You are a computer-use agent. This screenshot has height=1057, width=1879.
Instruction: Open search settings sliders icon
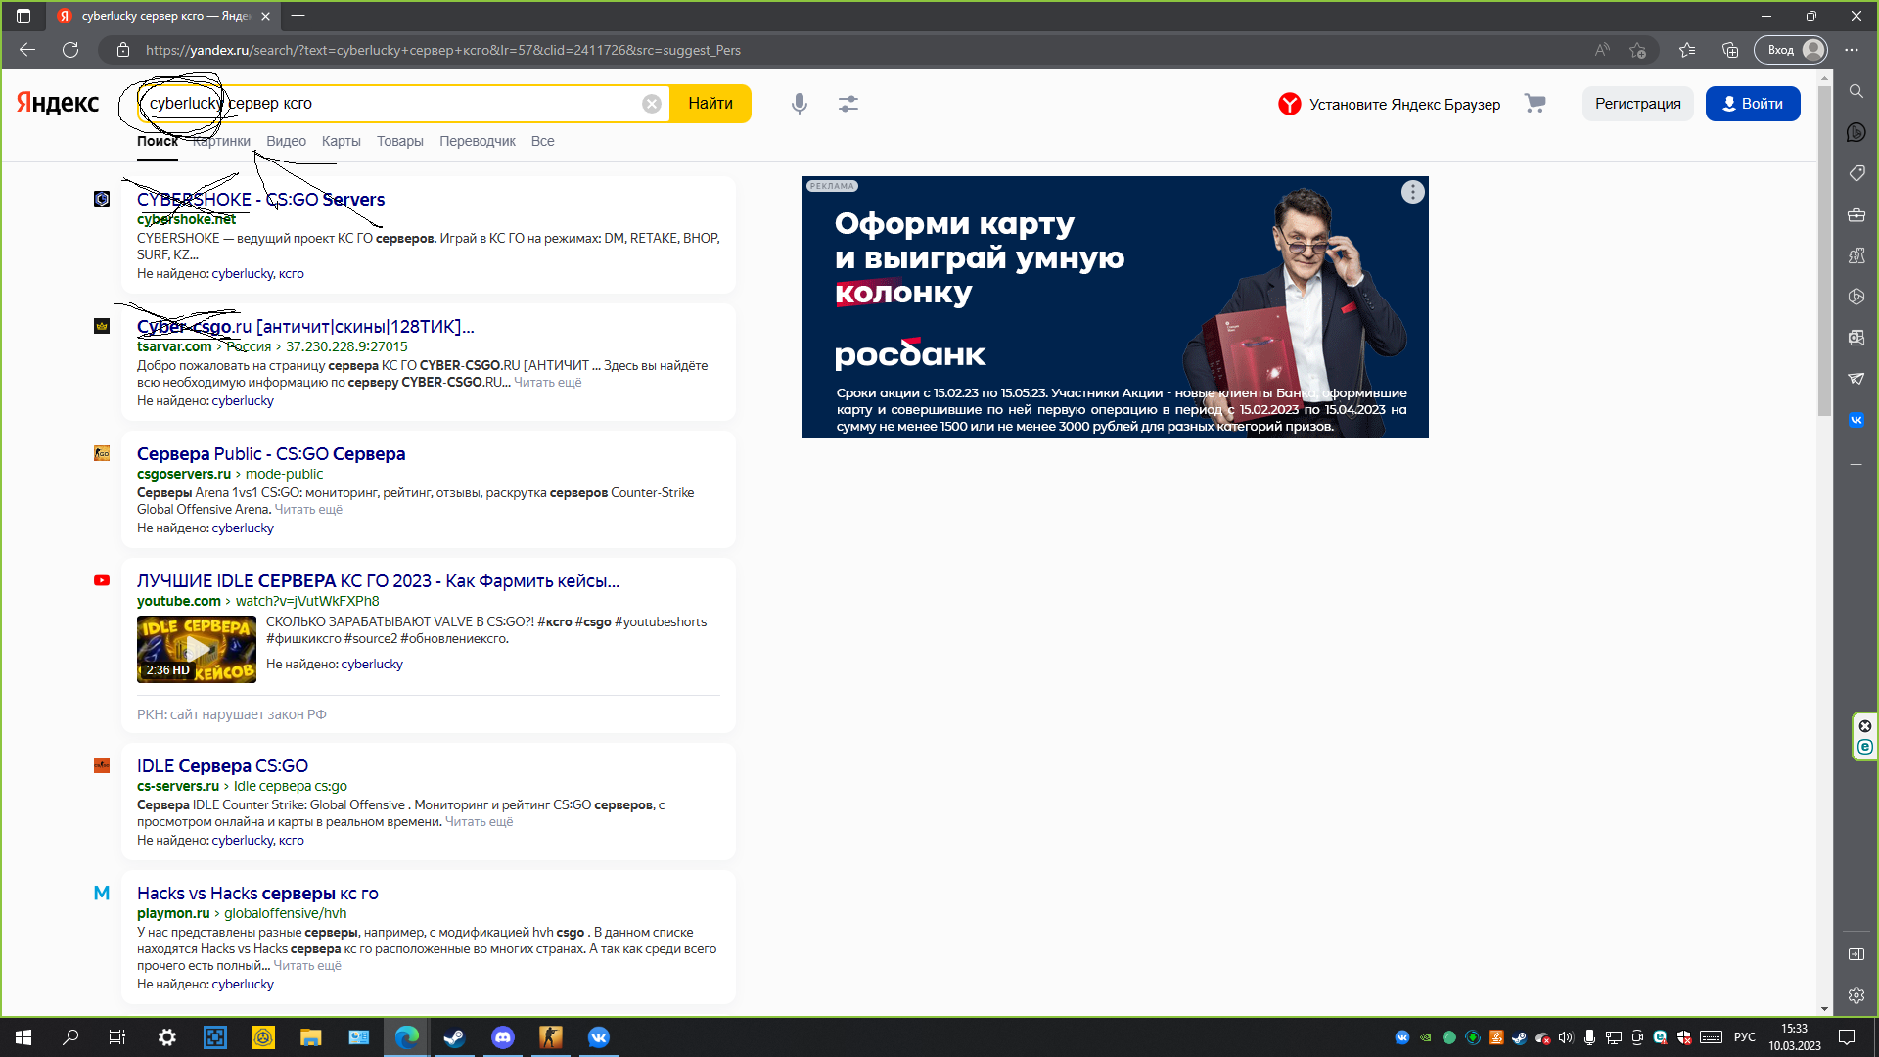click(x=848, y=104)
